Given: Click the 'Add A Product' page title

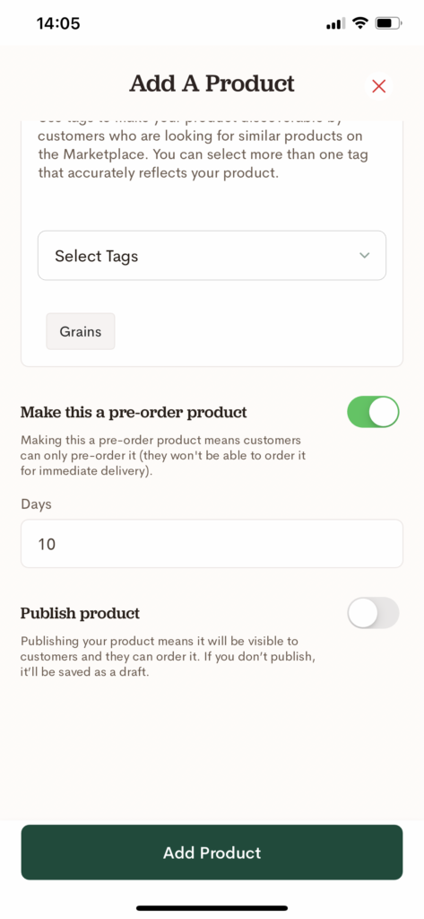Looking at the screenshot, I should (212, 83).
